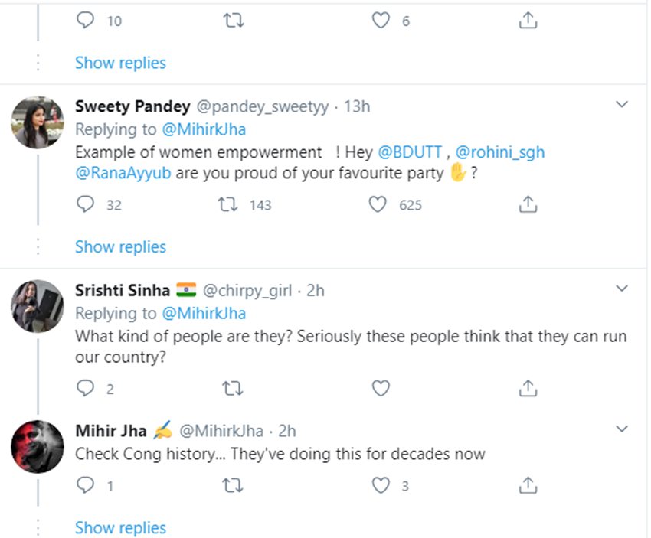The width and height of the screenshot is (651, 538).
Task: Show replies under Sweety Pandey's tweet
Action: (x=120, y=246)
